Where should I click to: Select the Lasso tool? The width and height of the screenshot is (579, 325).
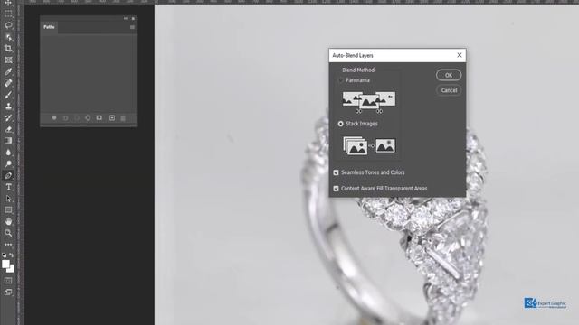point(8,25)
